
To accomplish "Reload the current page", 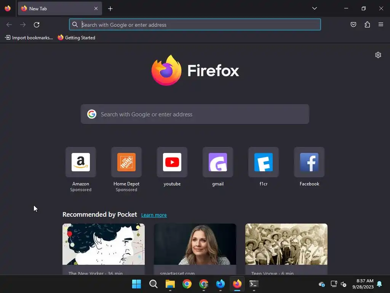I will (37, 25).
